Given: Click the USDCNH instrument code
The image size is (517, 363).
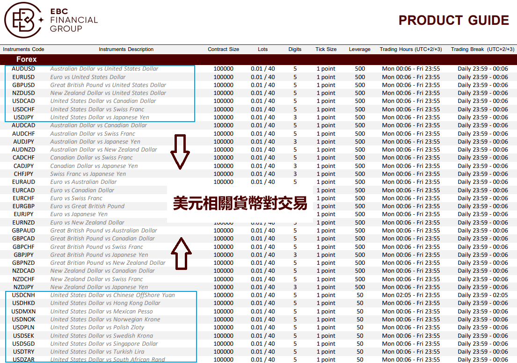Looking at the screenshot, I should coord(23,295).
